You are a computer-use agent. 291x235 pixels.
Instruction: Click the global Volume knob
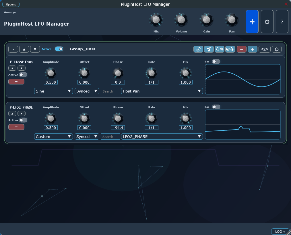[181, 20]
